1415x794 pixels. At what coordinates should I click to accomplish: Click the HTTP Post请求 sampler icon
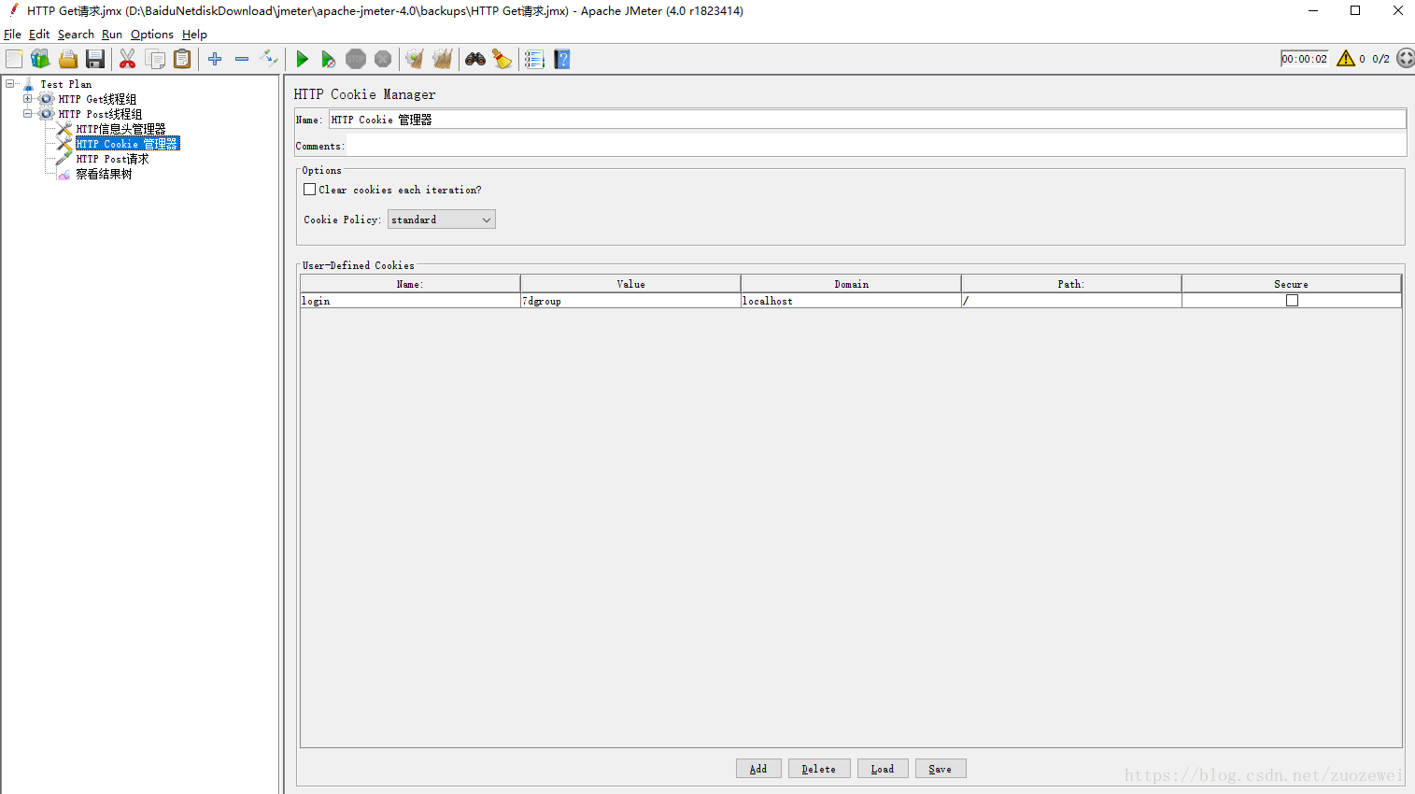coord(64,159)
